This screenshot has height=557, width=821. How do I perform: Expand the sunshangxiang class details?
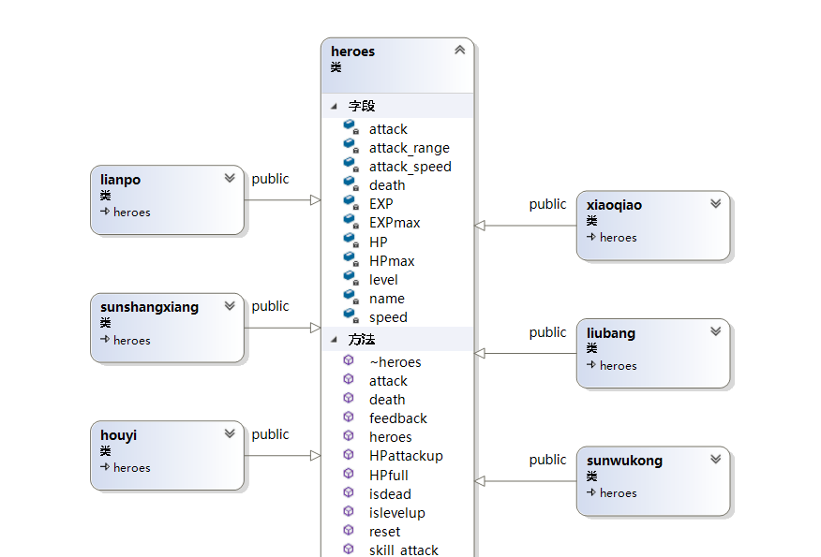[x=230, y=305]
